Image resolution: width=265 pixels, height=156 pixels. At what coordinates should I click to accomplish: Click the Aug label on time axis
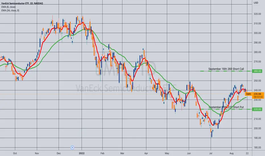231,153
